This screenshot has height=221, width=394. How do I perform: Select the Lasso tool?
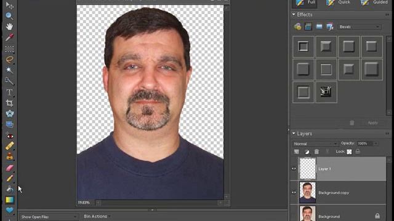click(10, 60)
